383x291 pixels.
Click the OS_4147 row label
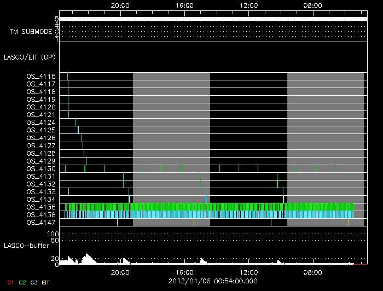[40, 223]
